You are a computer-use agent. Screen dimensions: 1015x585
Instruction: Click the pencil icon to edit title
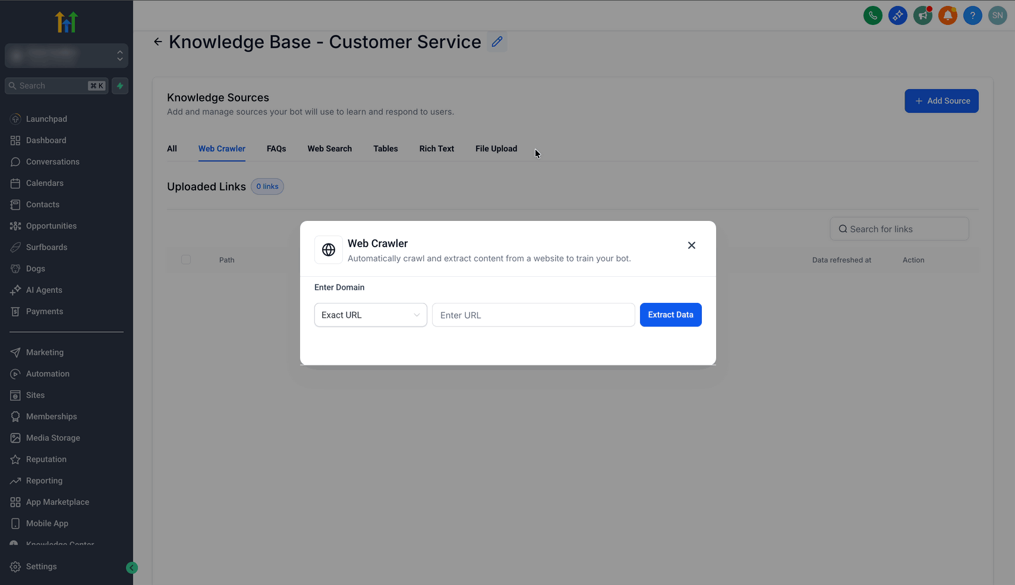[x=497, y=42]
